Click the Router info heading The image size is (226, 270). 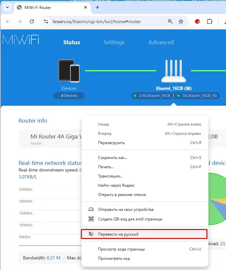33,121
